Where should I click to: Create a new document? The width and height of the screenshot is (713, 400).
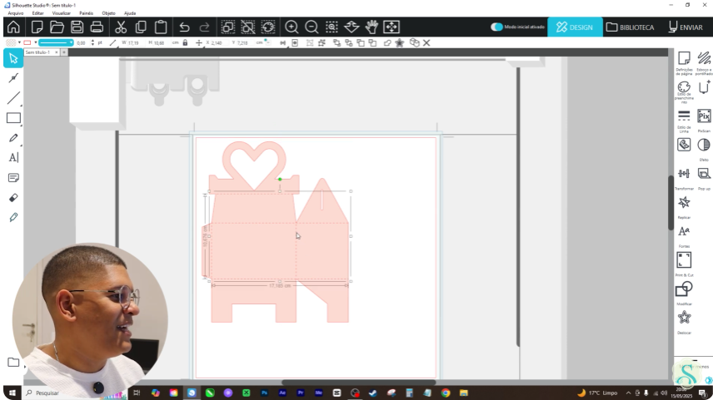[37, 27]
